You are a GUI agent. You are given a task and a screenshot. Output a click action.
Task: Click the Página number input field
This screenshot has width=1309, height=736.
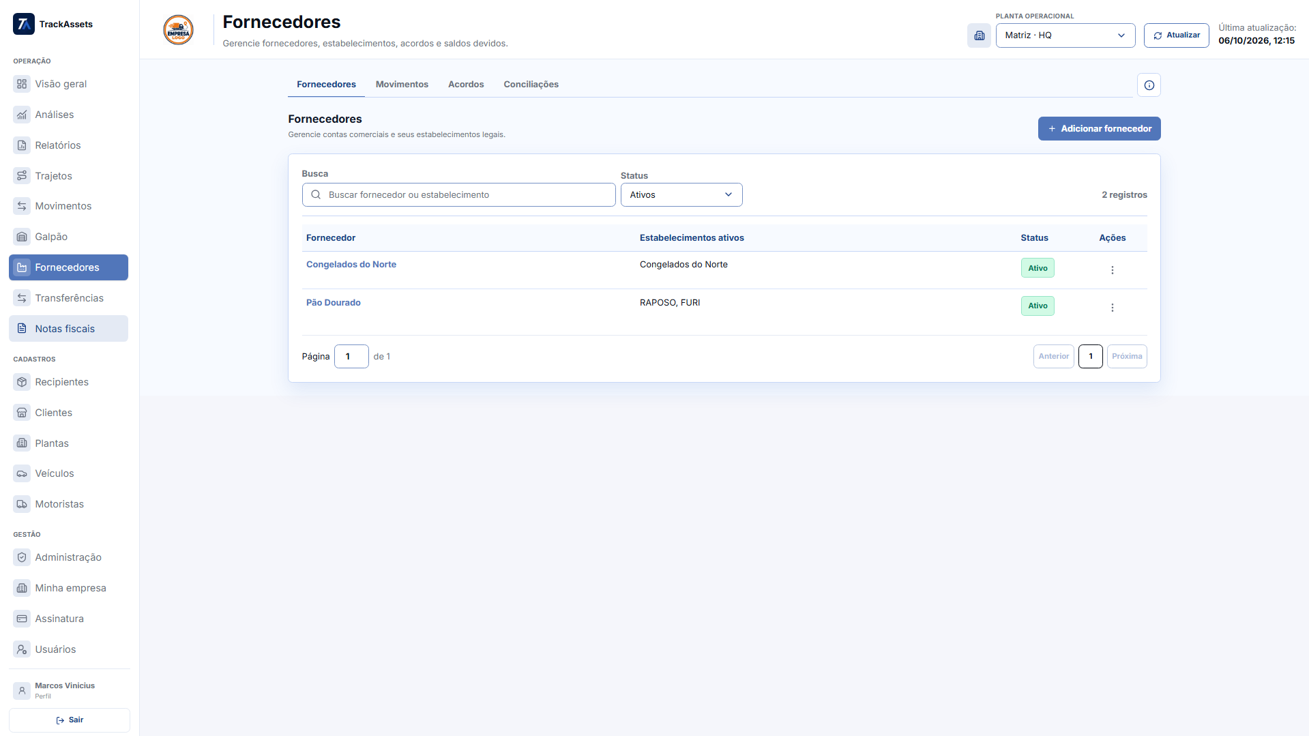351,357
